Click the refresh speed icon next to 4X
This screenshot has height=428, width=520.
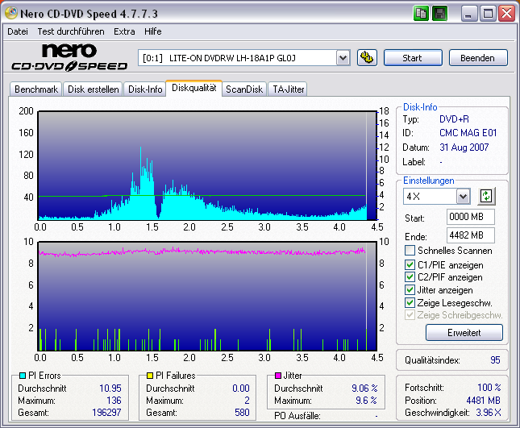486,196
